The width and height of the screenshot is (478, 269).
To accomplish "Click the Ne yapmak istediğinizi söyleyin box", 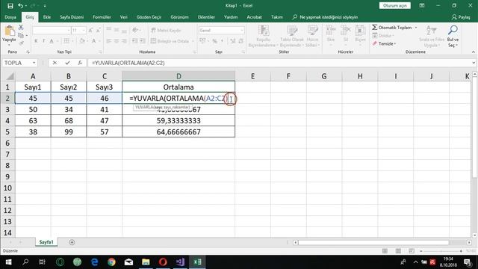I will tap(325, 17).
